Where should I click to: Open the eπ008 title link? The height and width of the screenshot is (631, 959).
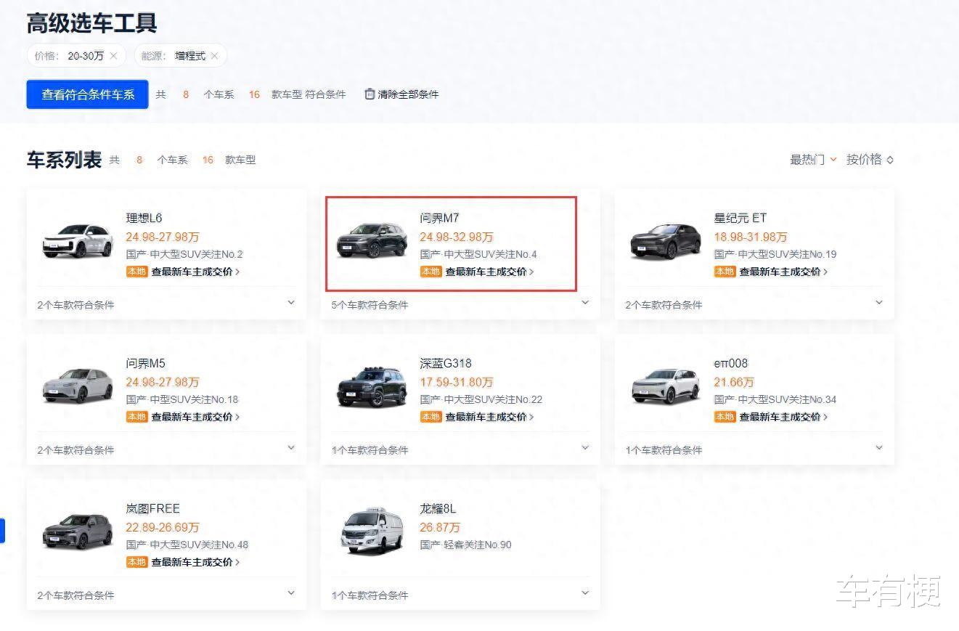coord(730,363)
